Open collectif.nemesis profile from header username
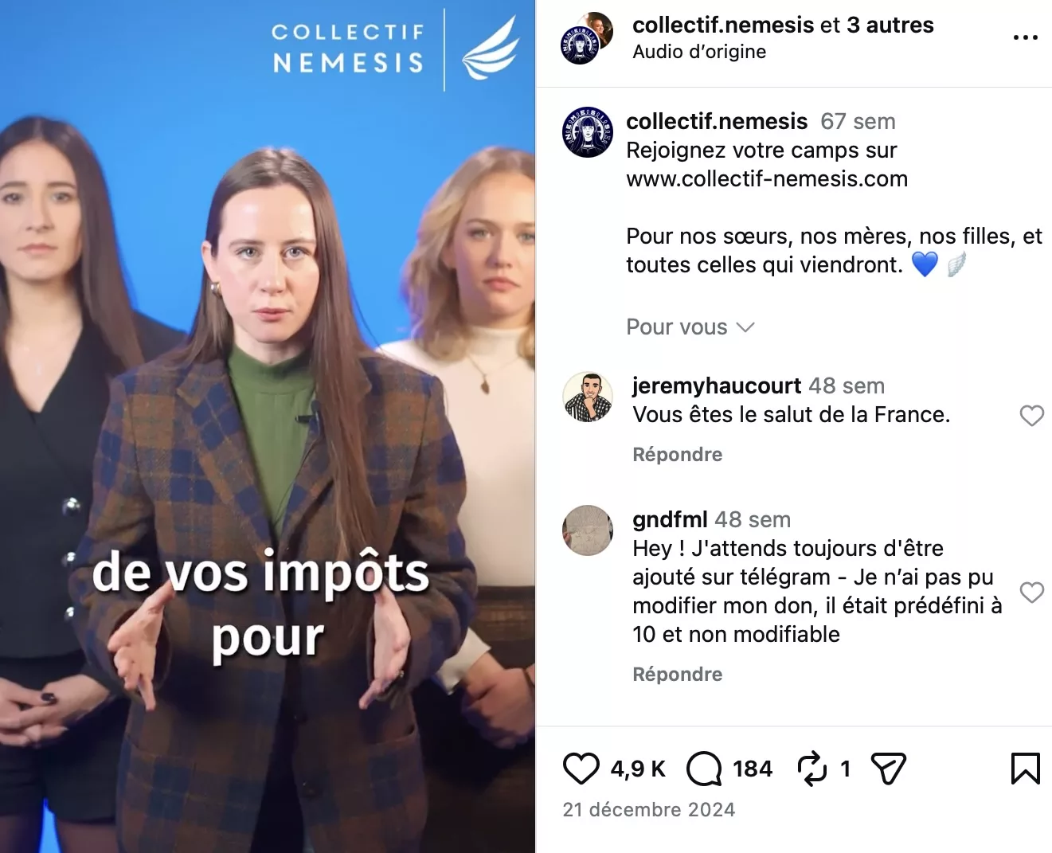The image size is (1052, 853). click(723, 25)
